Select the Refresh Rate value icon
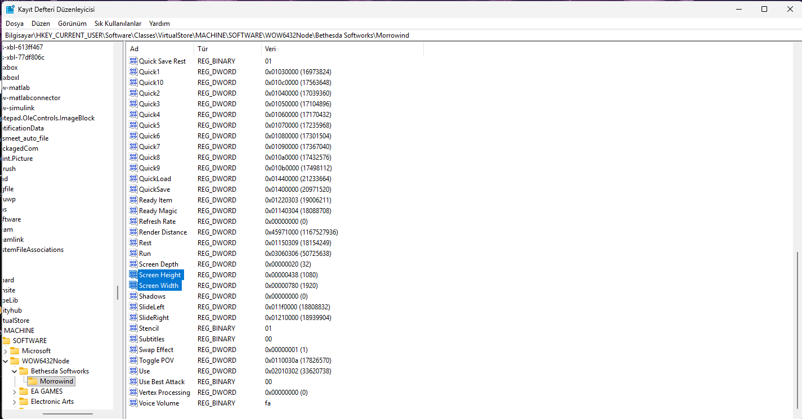 coord(133,221)
